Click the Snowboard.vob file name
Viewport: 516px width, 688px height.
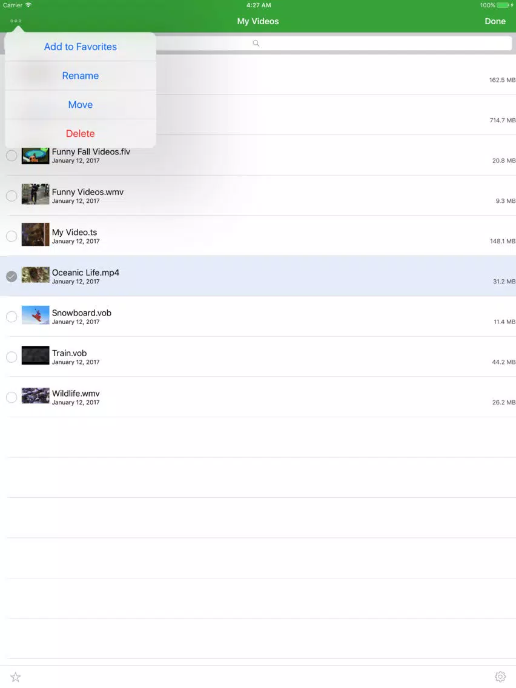[x=82, y=313]
